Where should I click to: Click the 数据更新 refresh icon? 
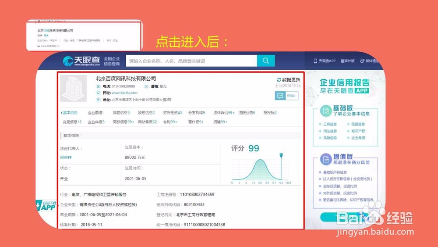pyautogui.click(x=279, y=80)
